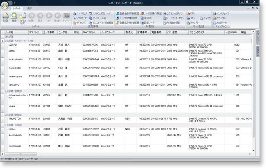Open the メモリ memory report
The width and height of the screenshot is (266, 168).
[x=191, y=18]
